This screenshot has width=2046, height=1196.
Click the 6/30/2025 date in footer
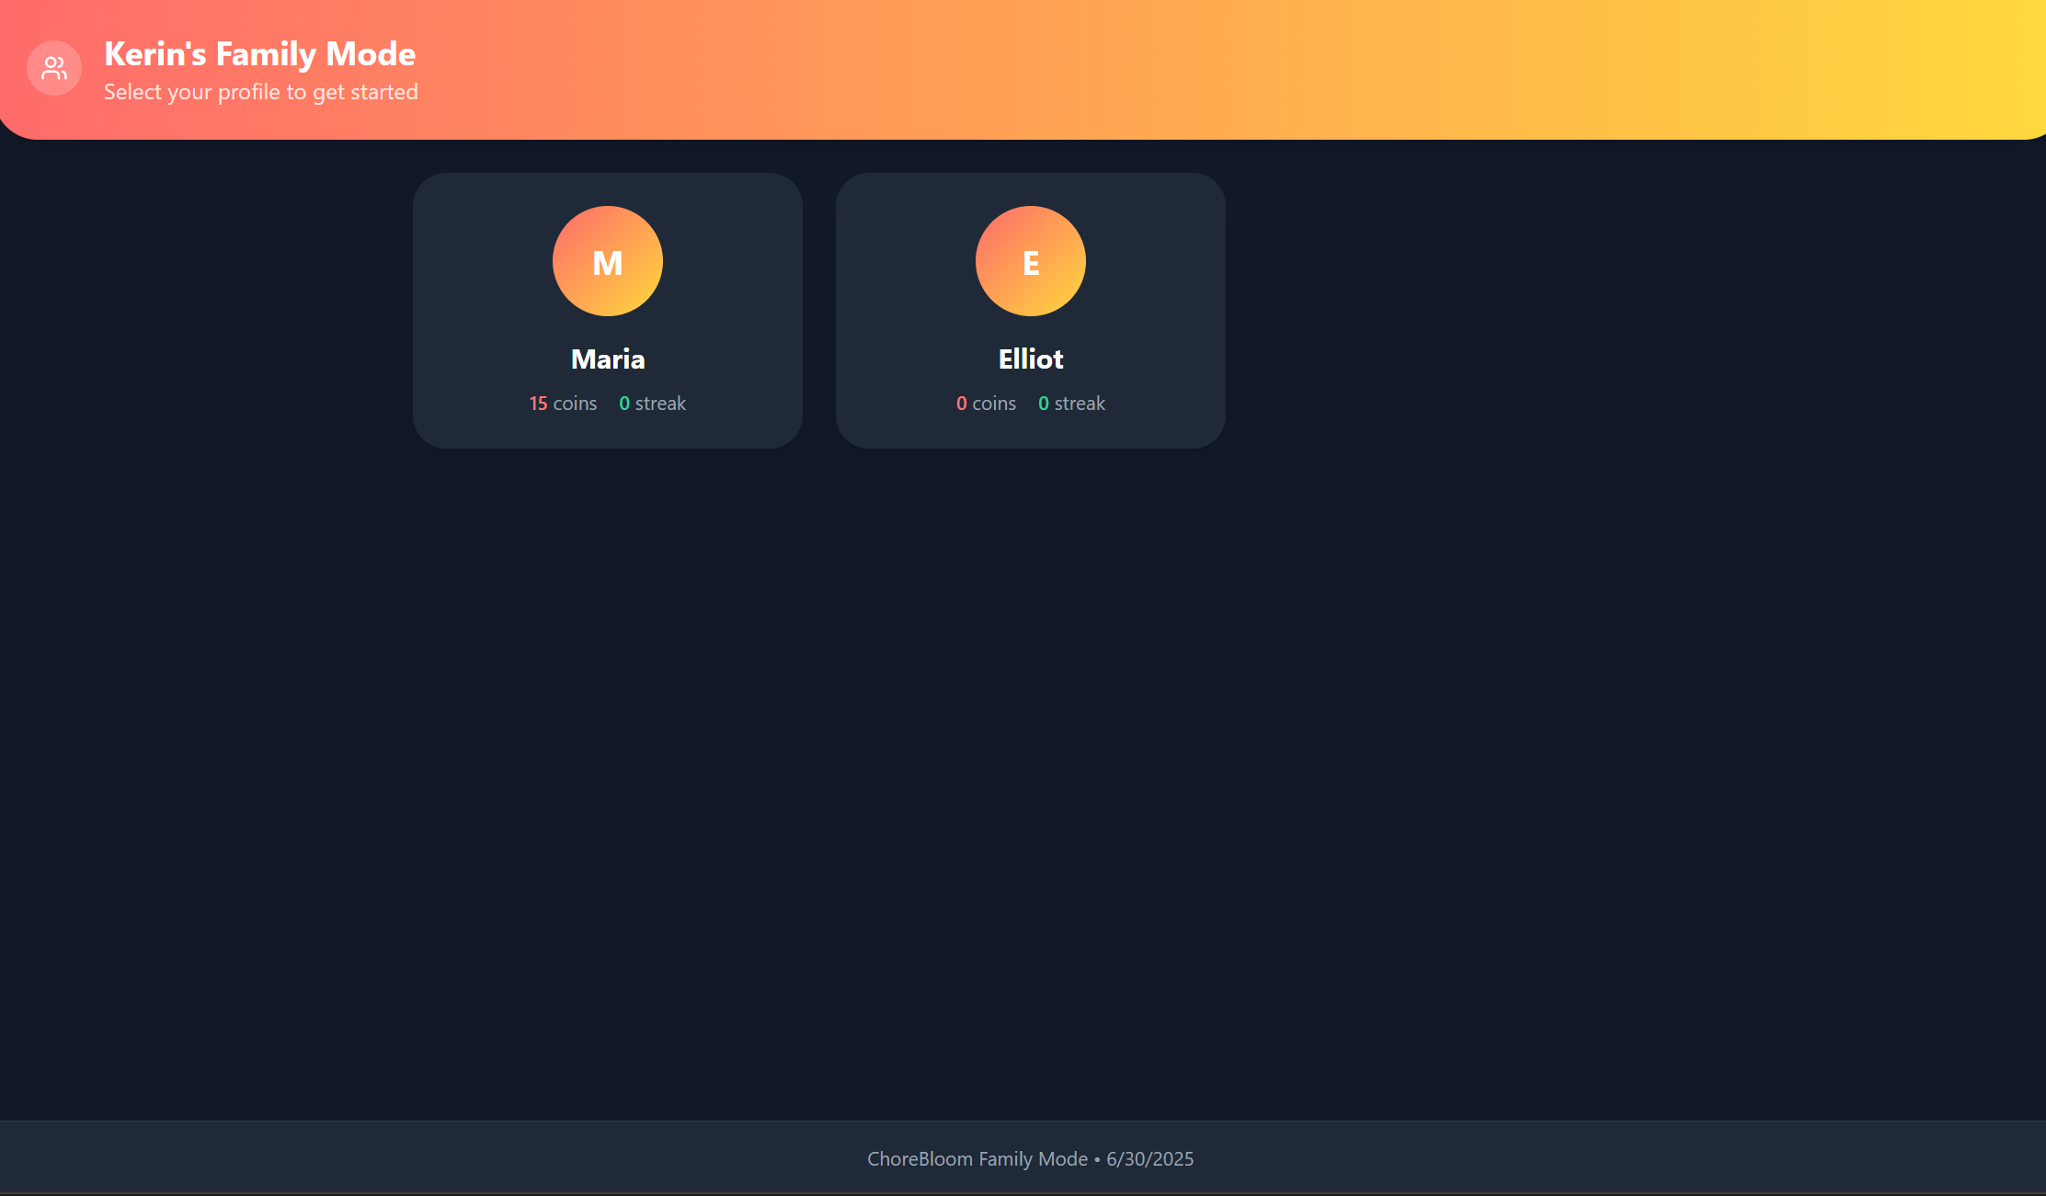tap(1149, 1159)
